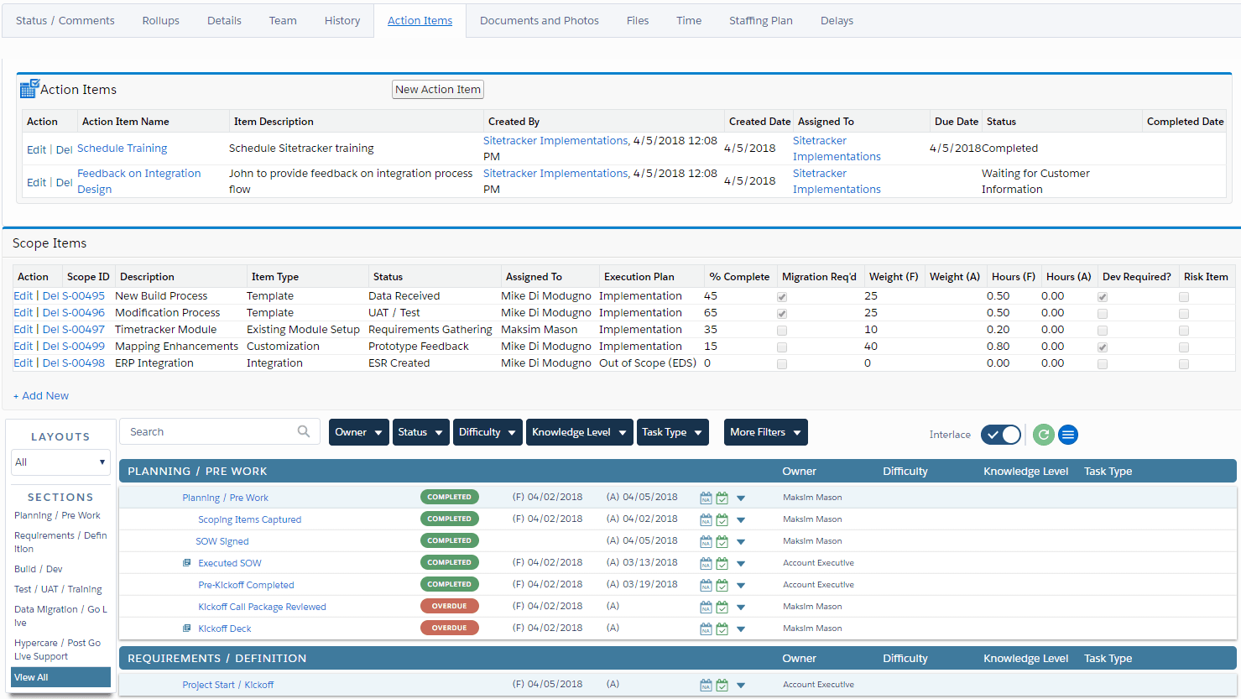1241x699 pixels.
Task: Click the refresh icon near the Interlace toggle
Action: 1043,435
